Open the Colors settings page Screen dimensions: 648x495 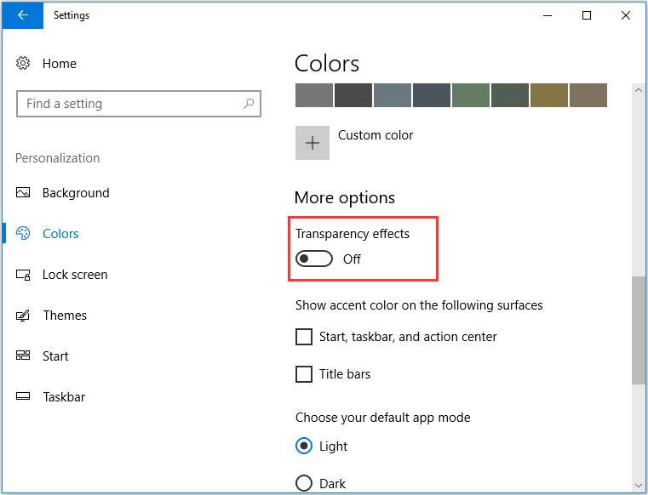pos(60,234)
